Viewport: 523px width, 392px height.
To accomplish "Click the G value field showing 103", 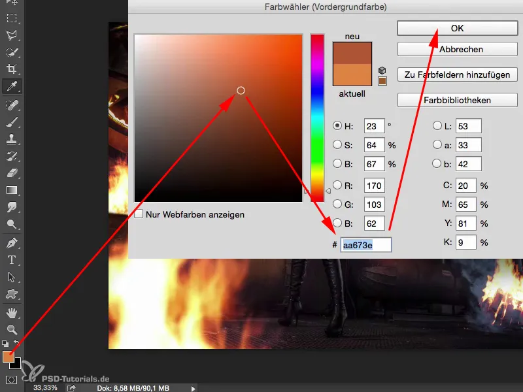I will point(374,204).
